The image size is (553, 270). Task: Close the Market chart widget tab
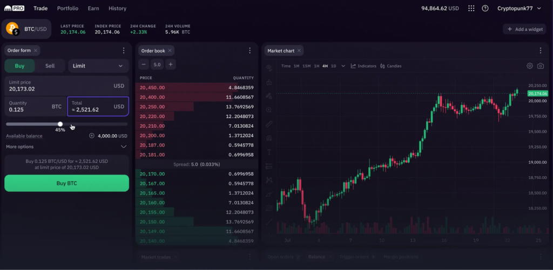click(299, 51)
